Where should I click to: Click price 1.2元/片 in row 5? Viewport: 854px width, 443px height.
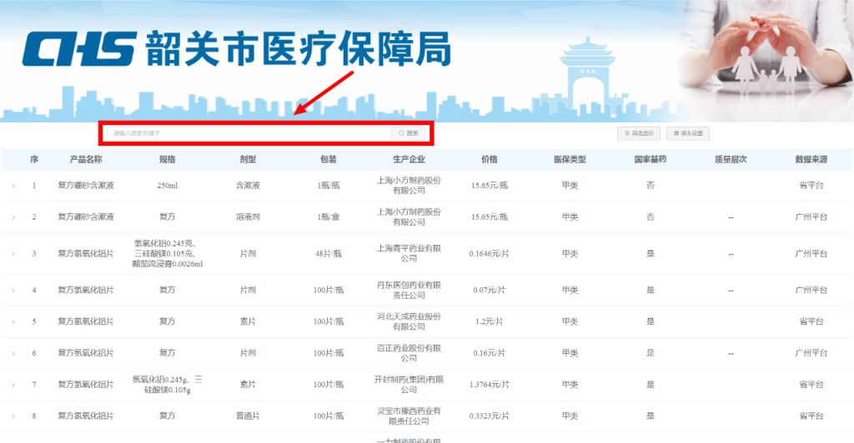click(x=489, y=321)
